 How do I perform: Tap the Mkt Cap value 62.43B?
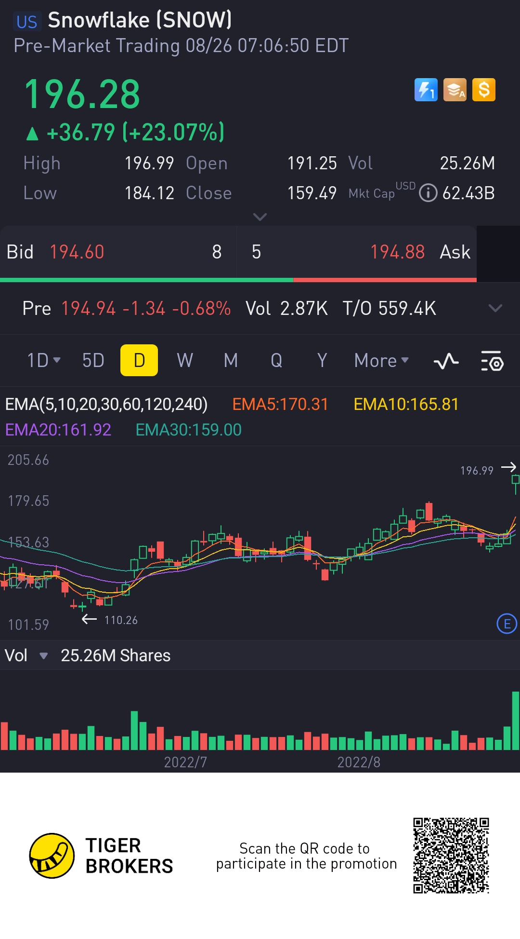click(x=468, y=193)
